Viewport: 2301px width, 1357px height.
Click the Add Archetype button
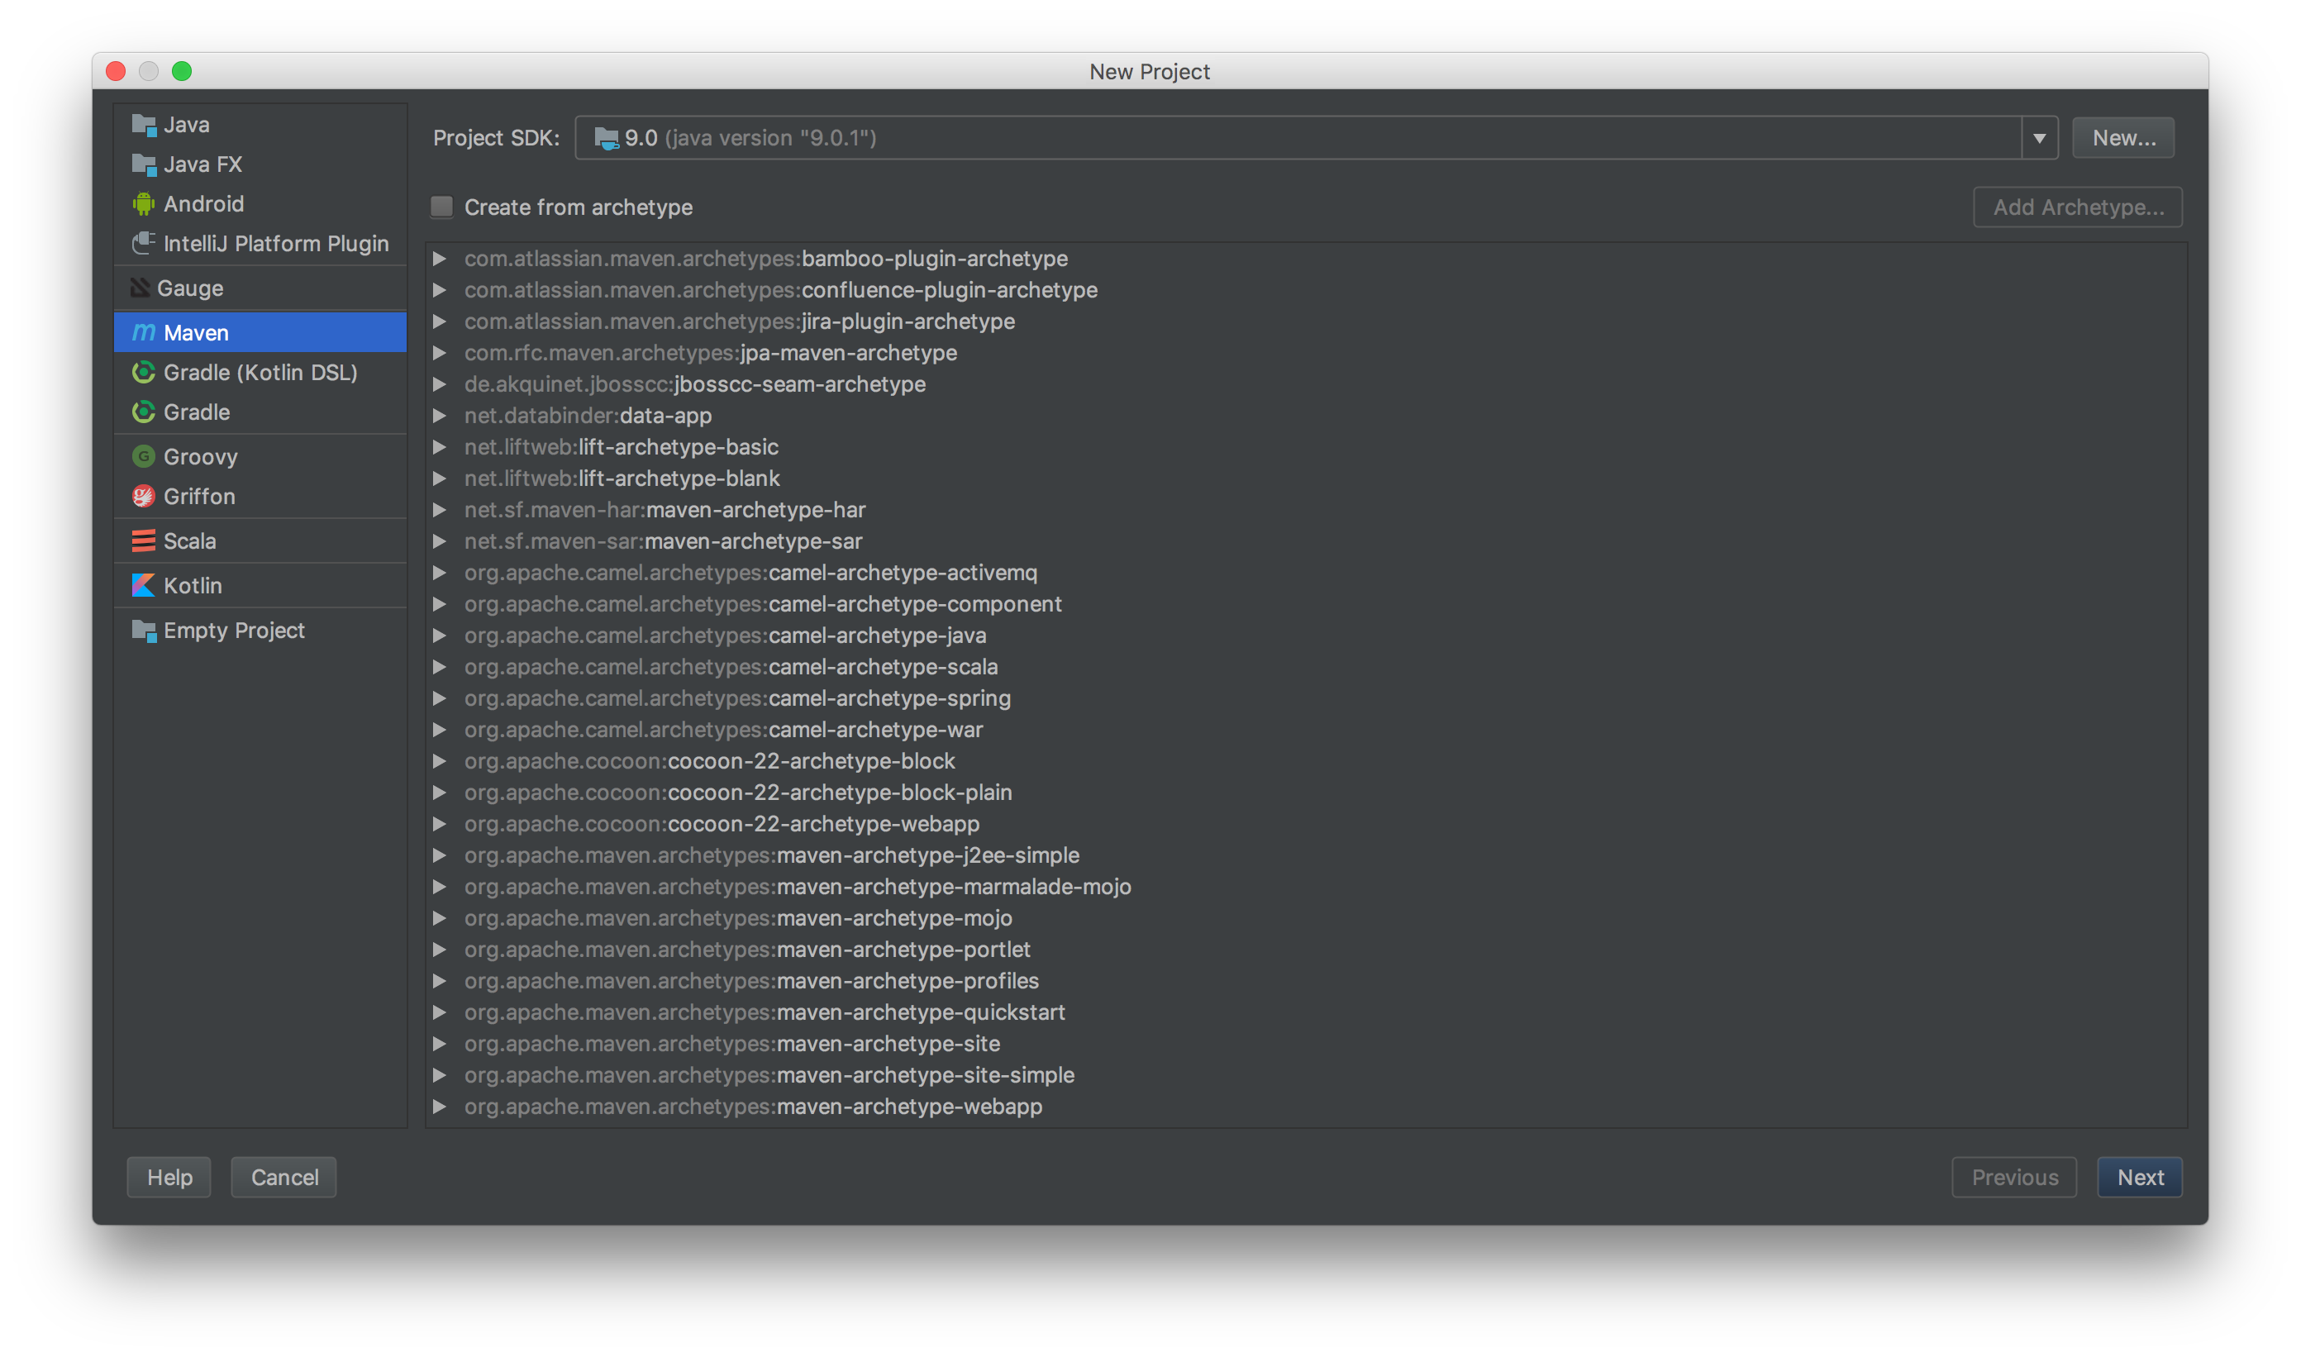click(x=2078, y=207)
